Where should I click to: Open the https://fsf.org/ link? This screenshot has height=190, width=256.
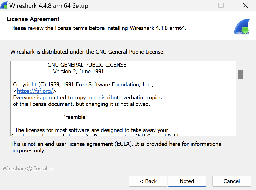point(35,91)
